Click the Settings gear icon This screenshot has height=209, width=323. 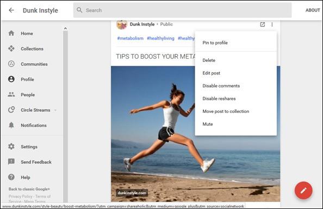click(x=11, y=147)
